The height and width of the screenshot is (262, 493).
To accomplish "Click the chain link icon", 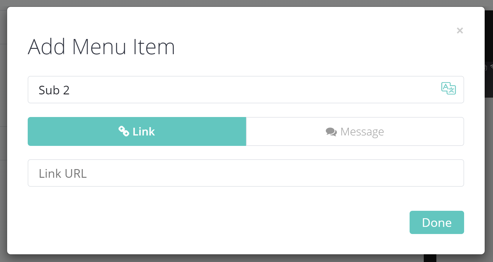I will 124,131.
